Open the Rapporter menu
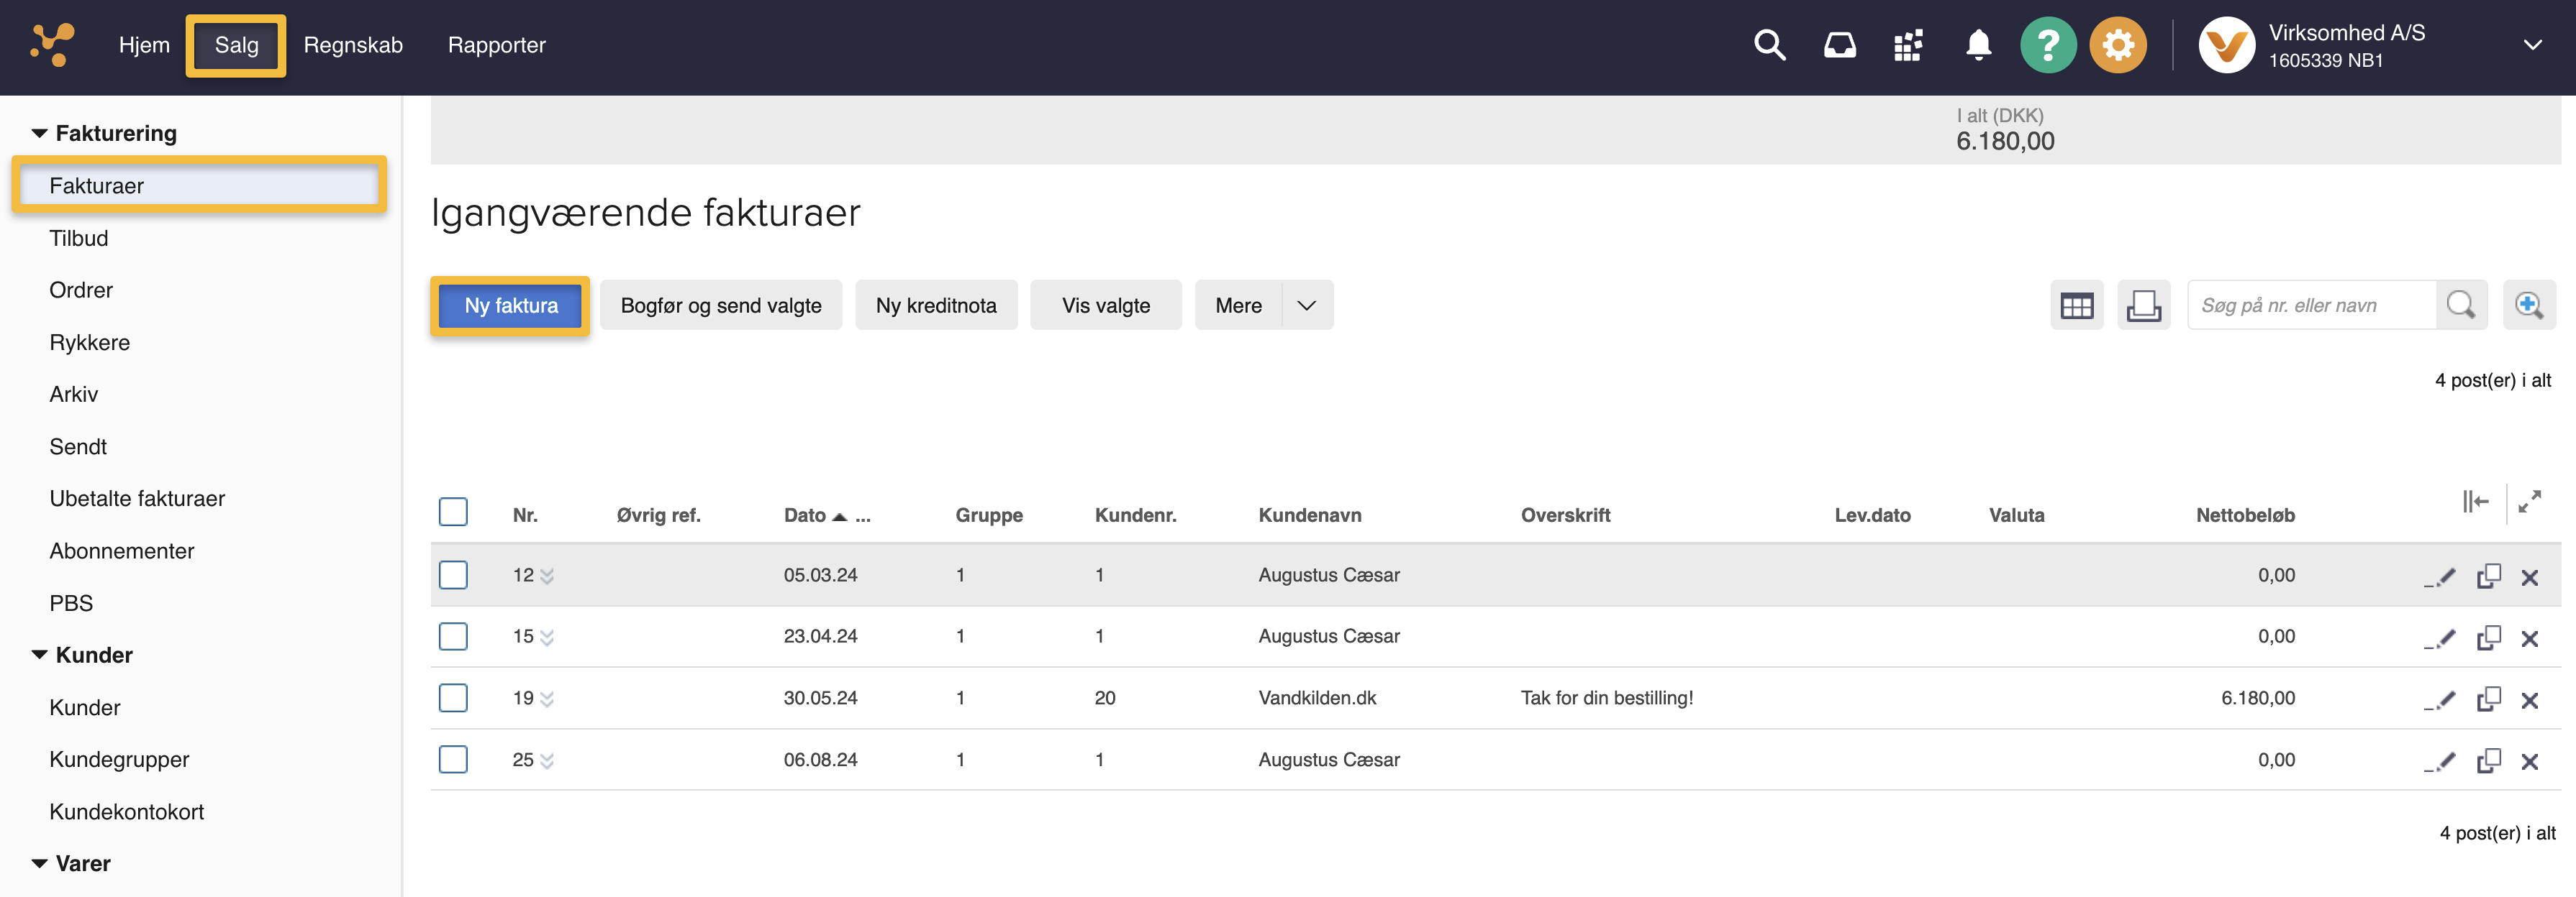Viewport: 2576px width, 897px height. point(496,45)
